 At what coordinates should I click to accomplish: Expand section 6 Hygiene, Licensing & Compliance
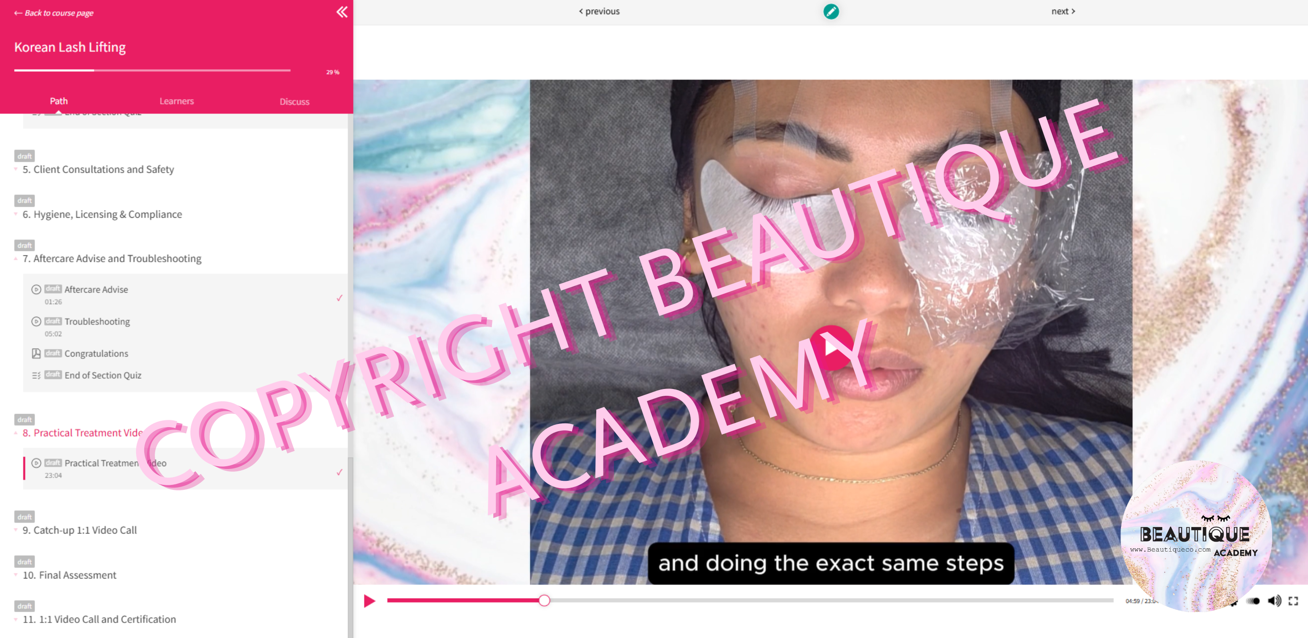102,214
